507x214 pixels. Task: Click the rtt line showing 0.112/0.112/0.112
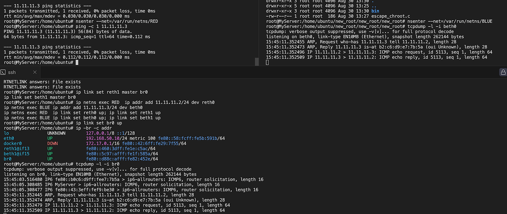click(x=67, y=57)
